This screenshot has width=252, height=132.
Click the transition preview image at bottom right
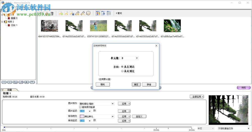(x=229, y=110)
